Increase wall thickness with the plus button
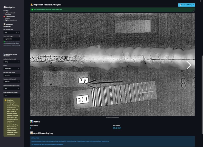 tap(19, 32)
